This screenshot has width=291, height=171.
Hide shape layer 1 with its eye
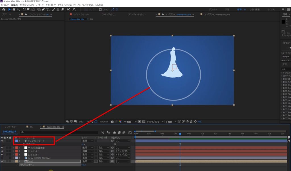pos(2,141)
